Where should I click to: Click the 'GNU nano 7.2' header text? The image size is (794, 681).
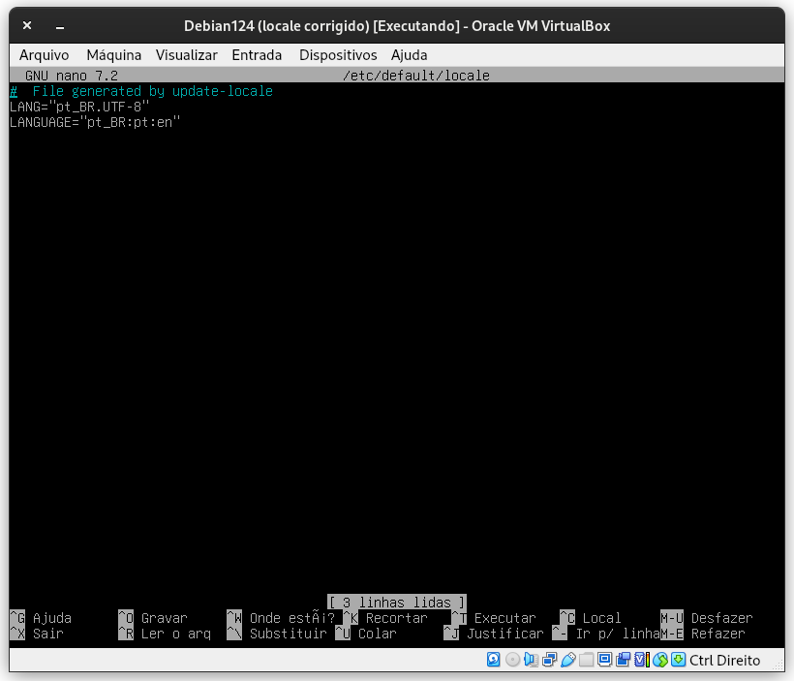tap(72, 76)
